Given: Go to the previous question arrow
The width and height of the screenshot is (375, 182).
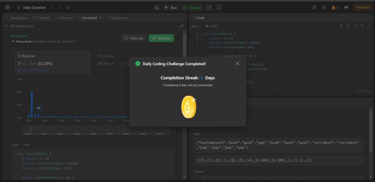Looking at the screenshot, I should (52, 7).
